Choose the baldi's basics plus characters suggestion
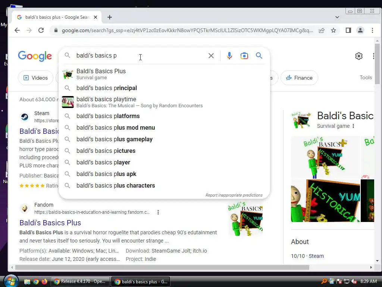382x287 pixels. (x=164, y=185)
